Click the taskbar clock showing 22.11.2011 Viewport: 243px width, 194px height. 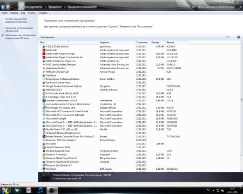(x=232, y=190)
